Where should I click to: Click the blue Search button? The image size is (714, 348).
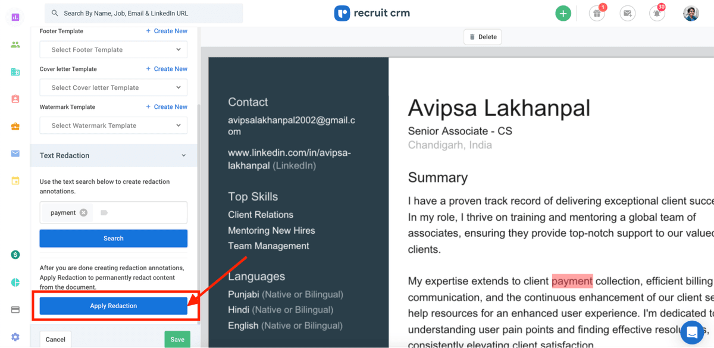tap(114, 239)
